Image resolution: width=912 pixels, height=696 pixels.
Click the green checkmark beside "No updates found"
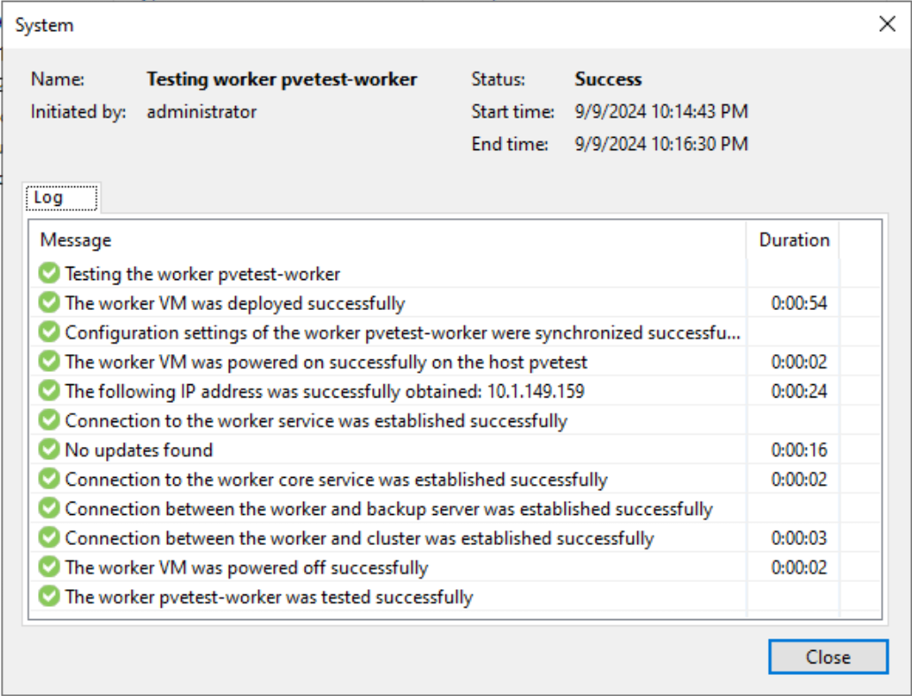coord(49,449)
